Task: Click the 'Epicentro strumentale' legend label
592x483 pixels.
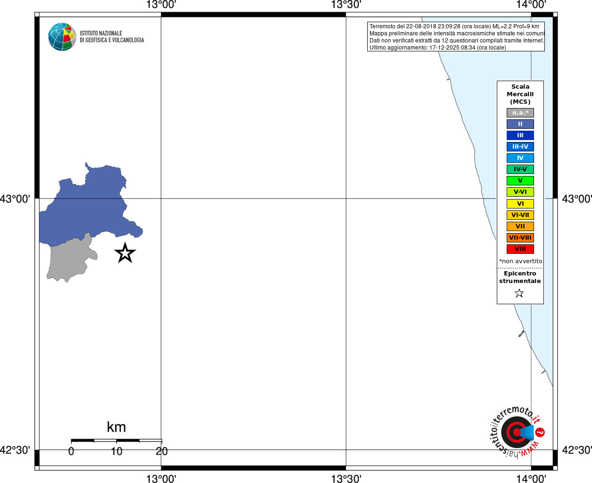Action: click(x=520, y=277)
